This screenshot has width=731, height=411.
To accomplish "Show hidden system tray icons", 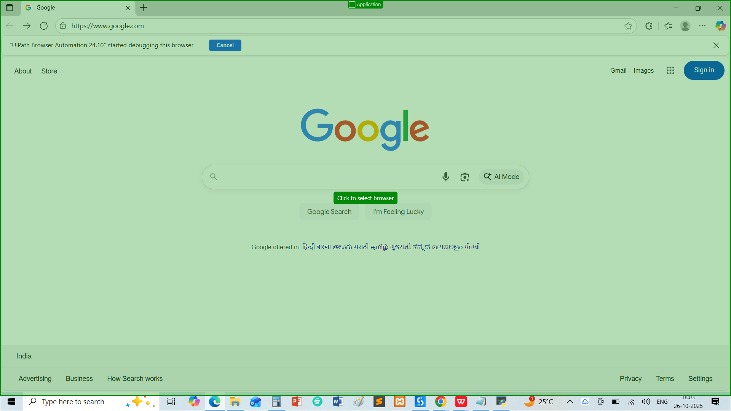I will pos(570,401).
